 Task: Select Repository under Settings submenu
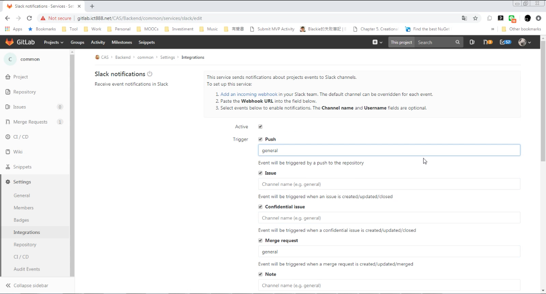click(x=25, y=245)
